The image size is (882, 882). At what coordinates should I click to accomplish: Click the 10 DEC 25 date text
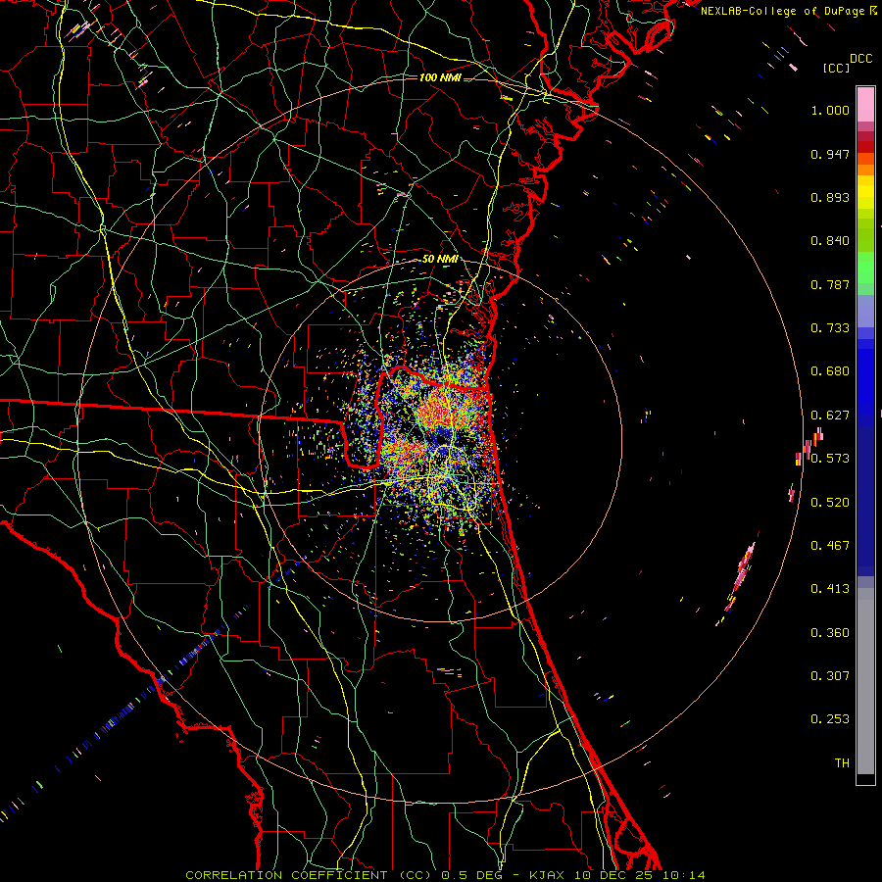(613, 875)
